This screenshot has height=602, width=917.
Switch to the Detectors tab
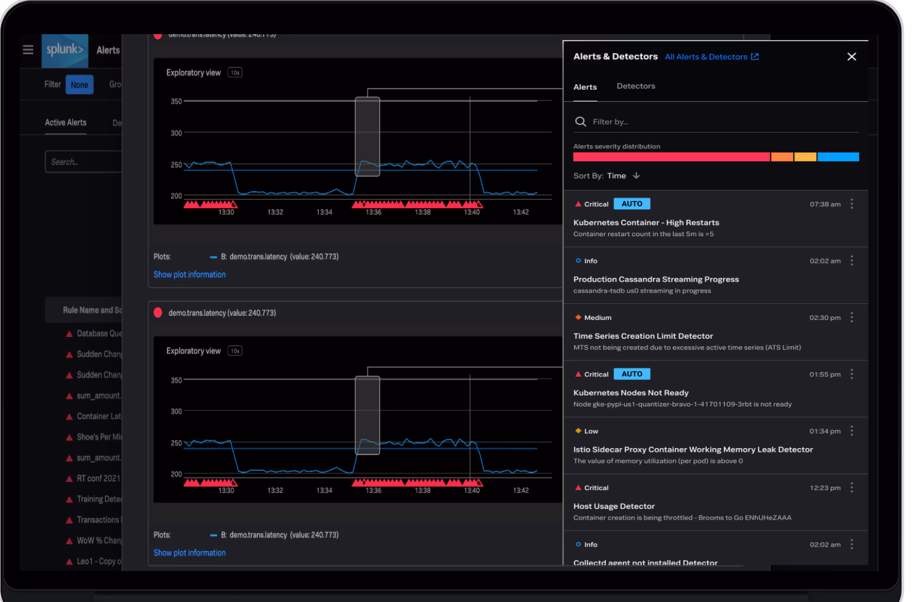point(635,86)
